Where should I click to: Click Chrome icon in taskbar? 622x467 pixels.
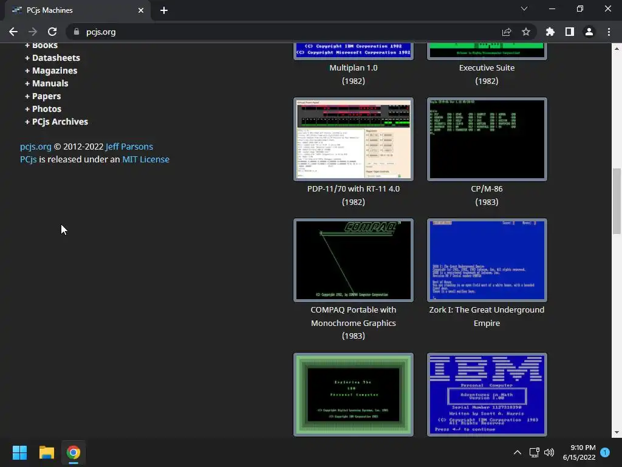click(x=73, y=452)
